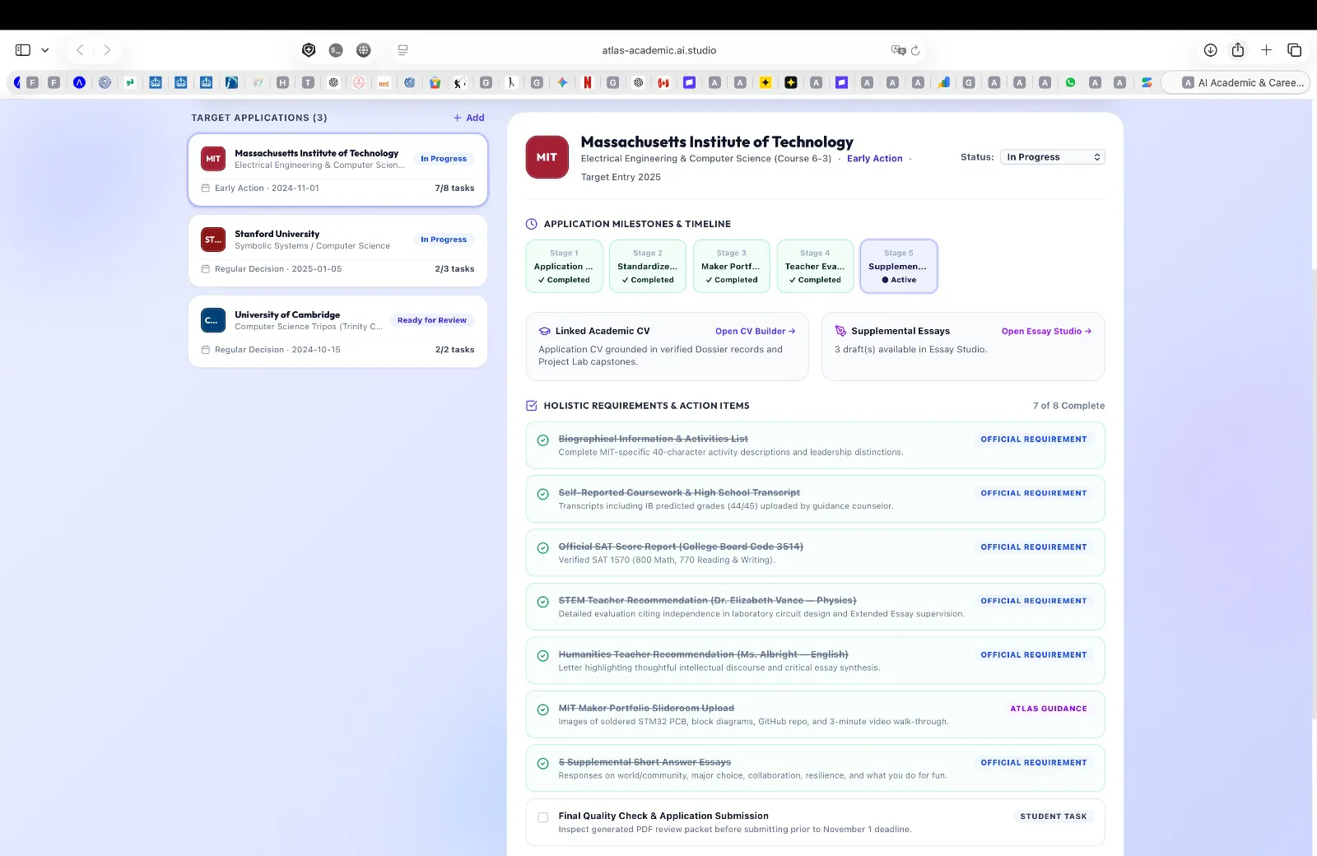Click the Linked Academic CV graduation cap icon
The height and width of the screenshot is (856, 1317).
tap(544, 331)
